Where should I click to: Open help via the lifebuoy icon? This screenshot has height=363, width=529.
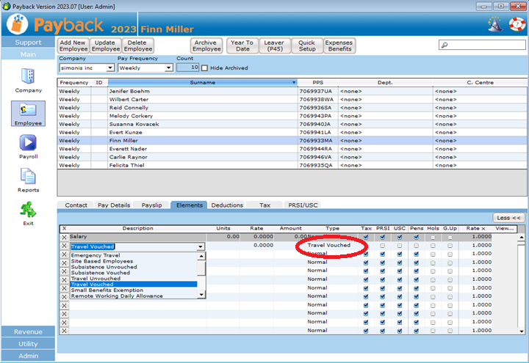click(x=516, y=24)
